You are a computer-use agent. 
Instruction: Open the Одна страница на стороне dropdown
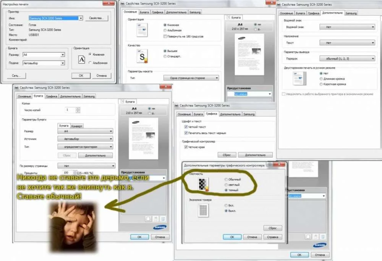(191, 78)
